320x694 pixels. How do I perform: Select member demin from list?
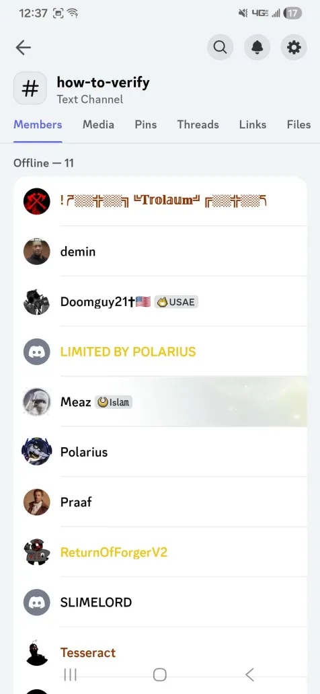point(160,252)
